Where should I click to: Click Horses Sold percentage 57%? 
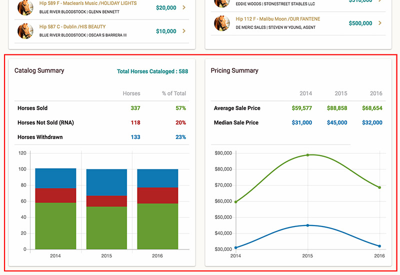[x=180, y=108]
